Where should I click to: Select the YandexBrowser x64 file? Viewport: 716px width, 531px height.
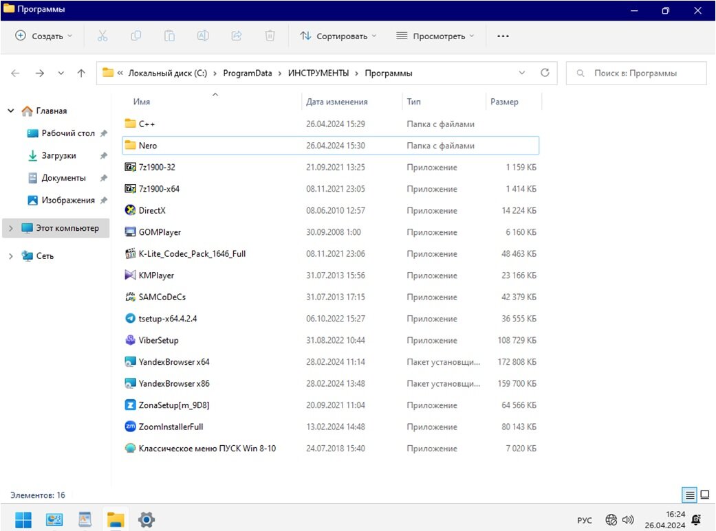(331, 362)
